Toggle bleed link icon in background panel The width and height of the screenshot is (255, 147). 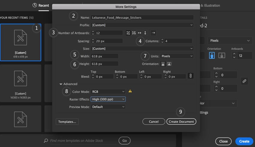coord(244,81)
